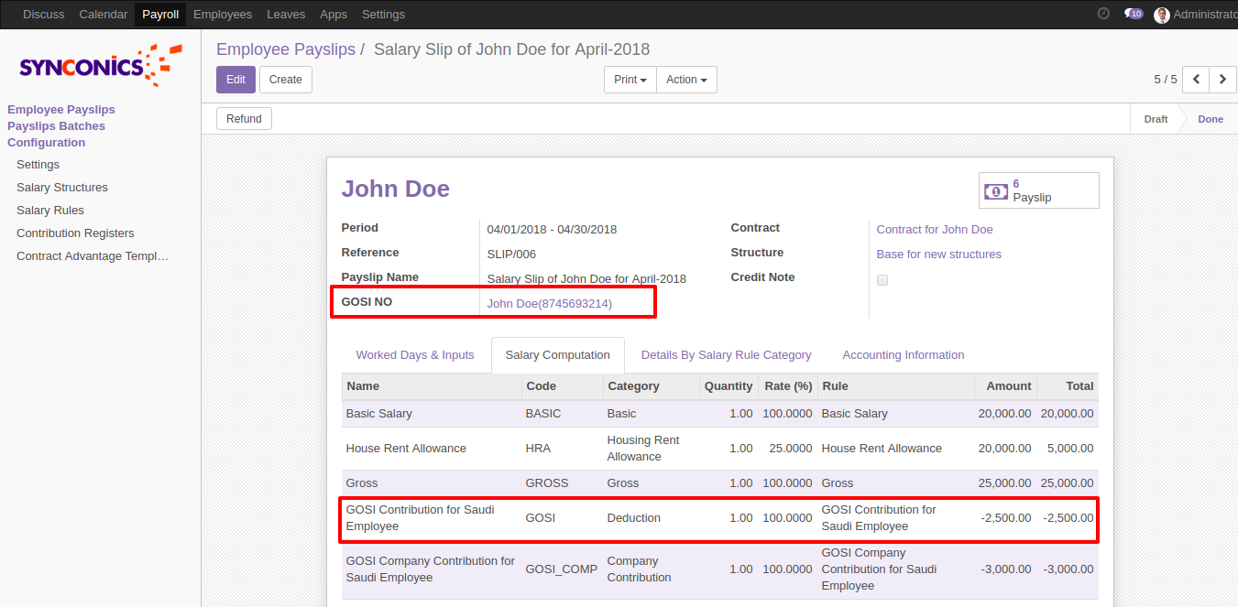Go to the previous payslip record arrow
Image resolution: width=1238 pixels, height=607 pixels.
[1196, 80]
